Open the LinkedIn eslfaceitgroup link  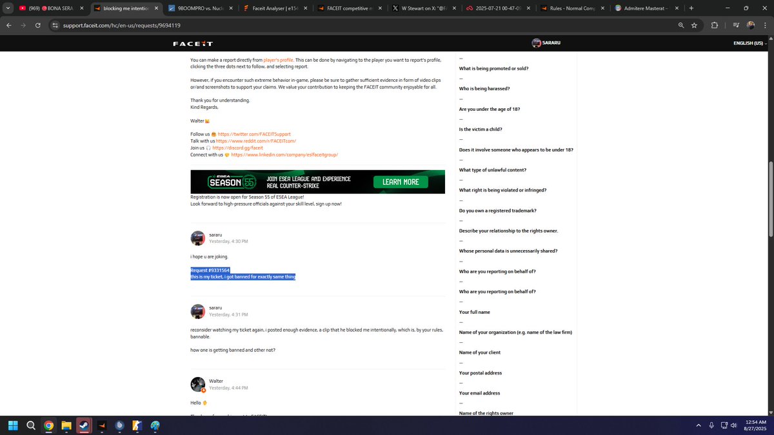click(x=284, y=155)
